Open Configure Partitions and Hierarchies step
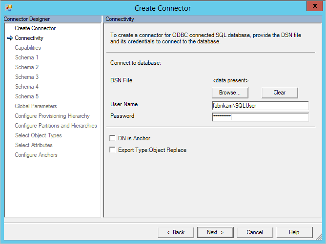326x244 pixels. point(56,126)
